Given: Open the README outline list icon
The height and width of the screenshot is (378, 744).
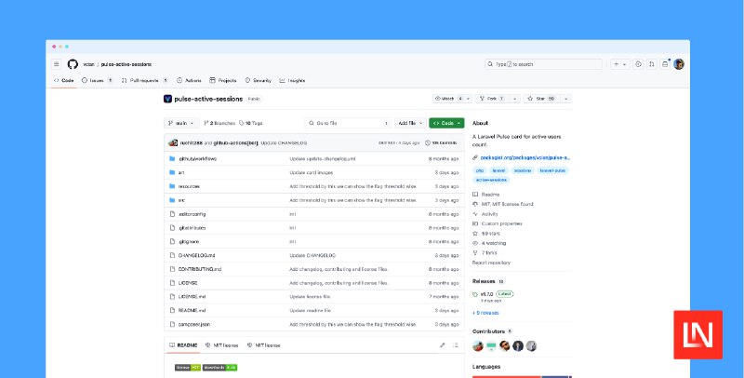Looking at the screenshot, I should 456,345.
